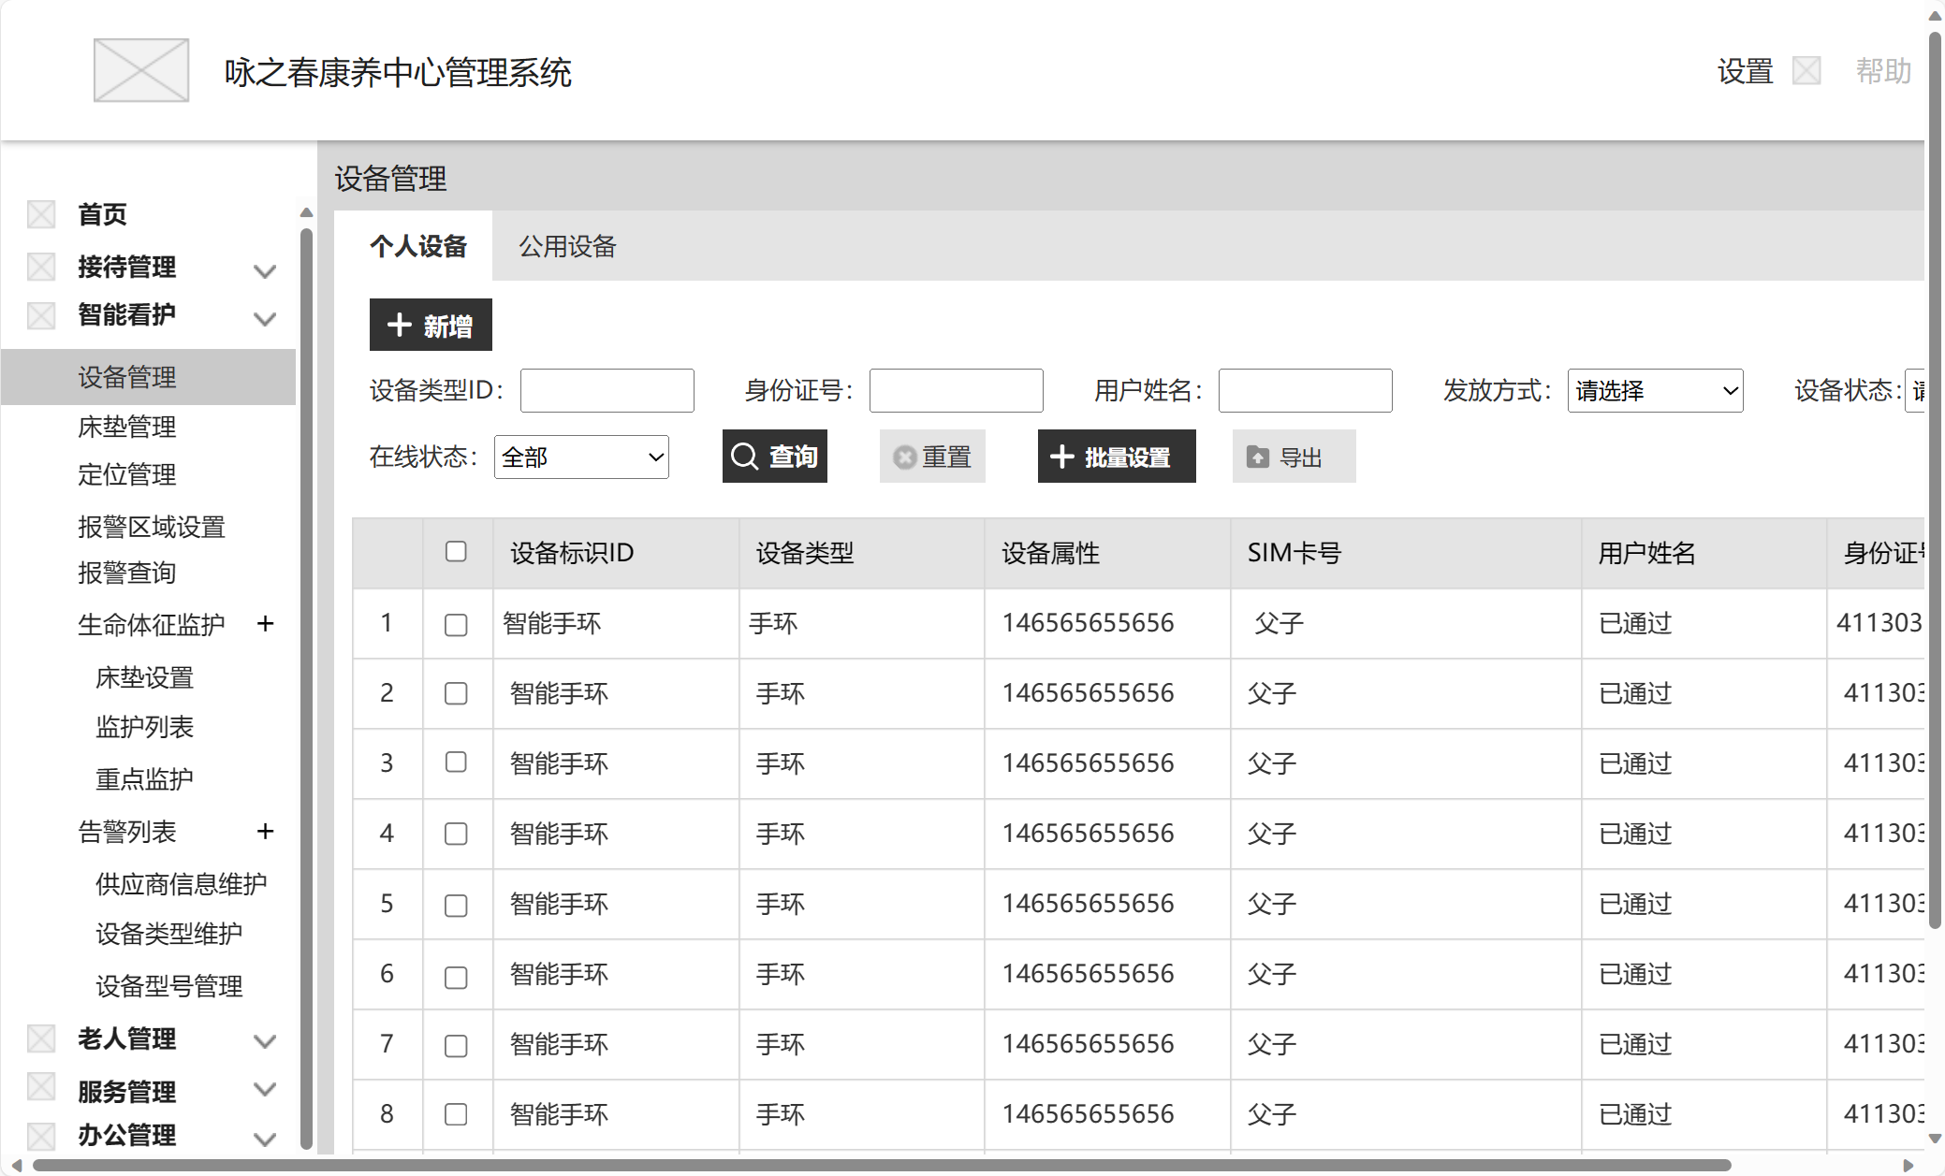Open 设备管理 in the sidebar
The width and height of the screenshot is (1945, 1176).
tap(148, 377)
